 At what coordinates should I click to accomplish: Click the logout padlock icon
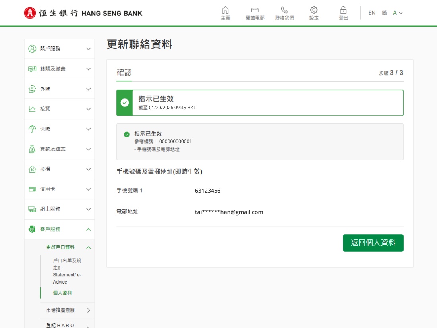click(343, 10)
